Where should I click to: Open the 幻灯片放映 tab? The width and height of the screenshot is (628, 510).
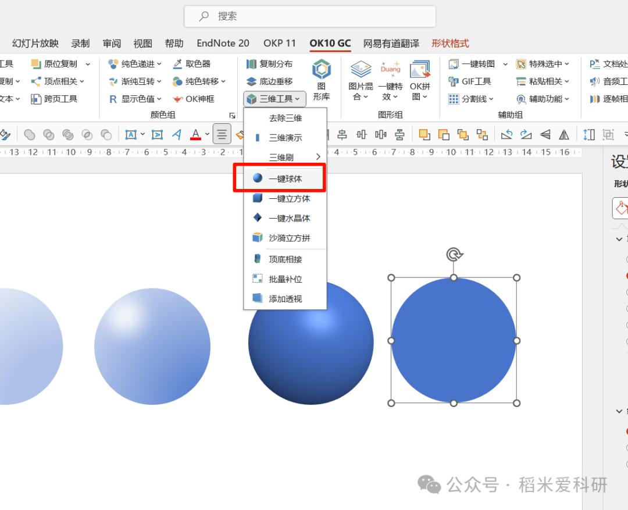[x=35, y=43]
